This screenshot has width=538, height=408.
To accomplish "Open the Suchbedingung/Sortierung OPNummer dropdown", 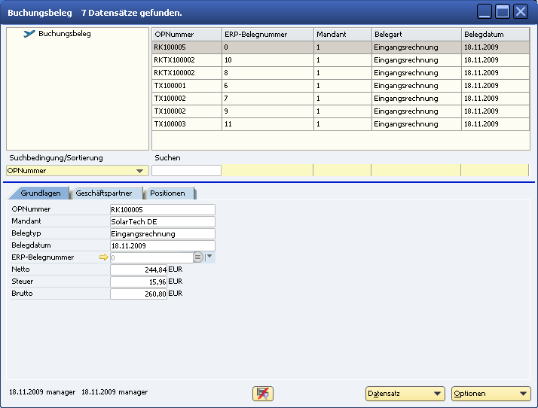I will click(139, 171).
